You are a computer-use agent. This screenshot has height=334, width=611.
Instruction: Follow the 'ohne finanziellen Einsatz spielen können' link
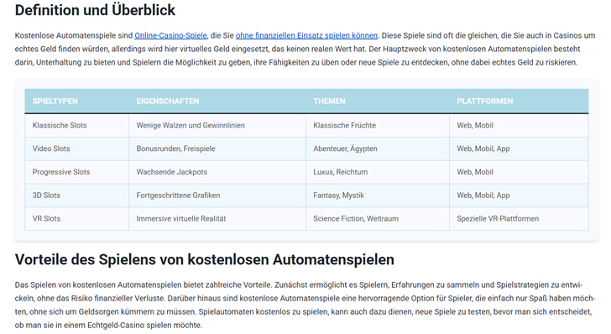pyautogui.click(x=306, y=35)
